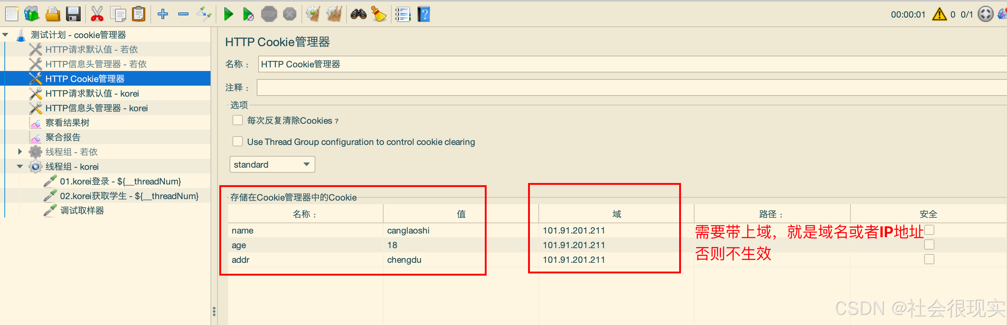The height and width of the screenshot is (325, 1007).
Task: Select the value cell "chengdu"
Action: 461,259
